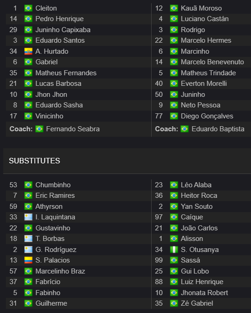This screenshot has height=313, width=251.
Task: Select substitute Léo Alaba
Action: [x=196, y=185]
